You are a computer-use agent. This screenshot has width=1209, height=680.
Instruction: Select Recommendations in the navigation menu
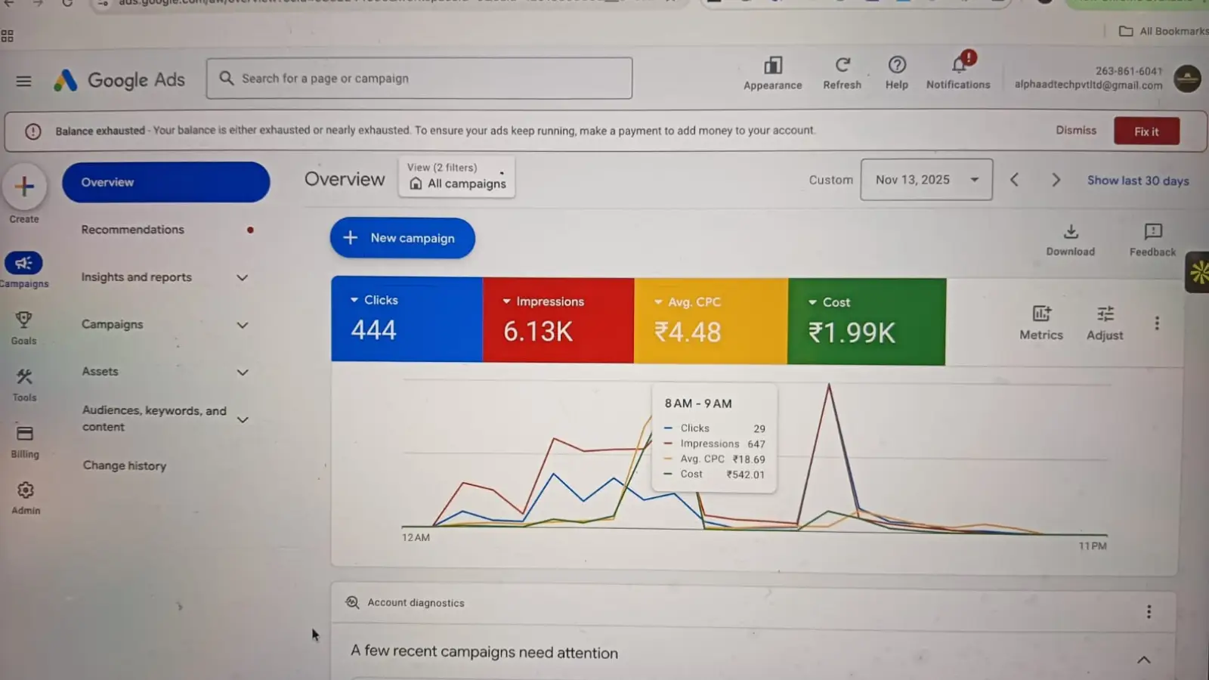pyautogui.click(x=133, y=230)
